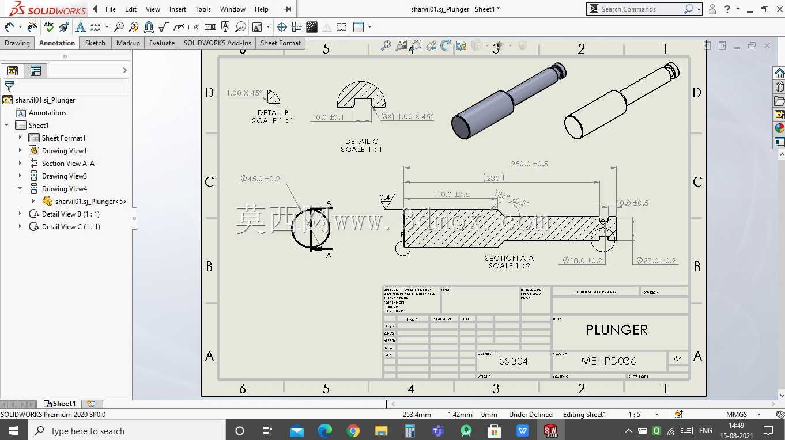Image resolution: width=785 pixels, height=440 pixels.
Task: Select Drawing View3 in the tree
Action: (65, 176)
